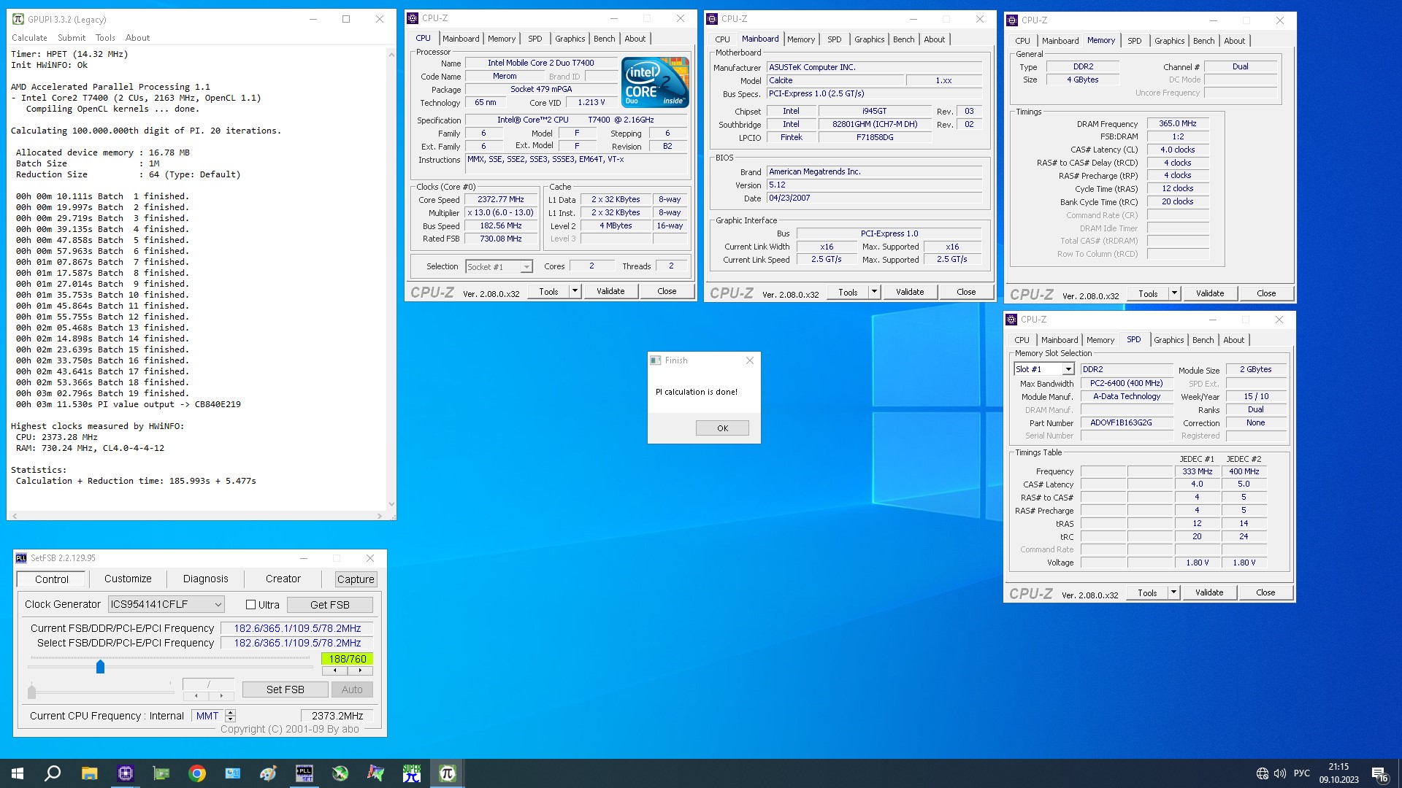Click the GPUPI horizontal scrollbar right arrow

(x=380, y=516)
